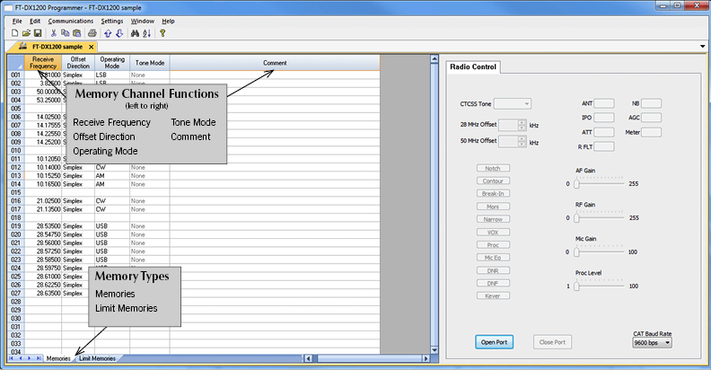Toggle the DNR button
This screenshot has height=370, width=711.
pos(493,270)
